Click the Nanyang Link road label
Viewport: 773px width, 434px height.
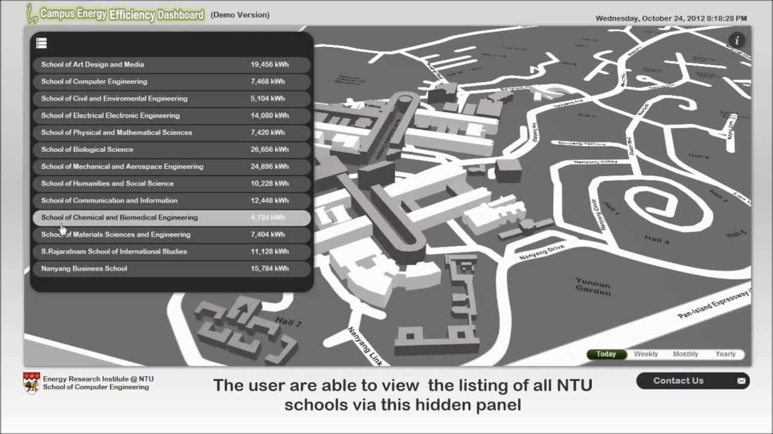tap(365, 346)
